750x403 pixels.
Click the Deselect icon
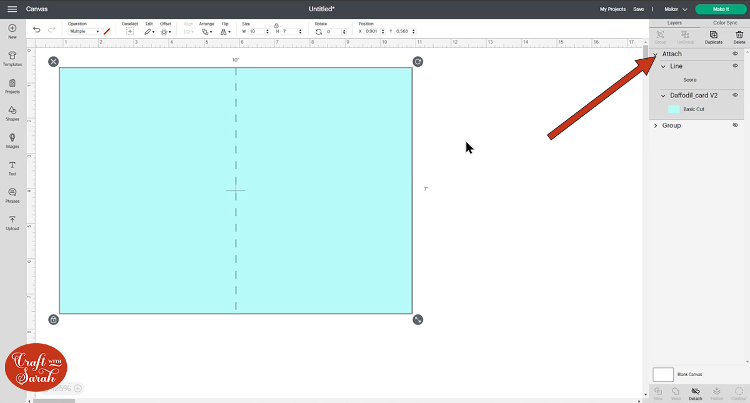click(x=130, y=31)
